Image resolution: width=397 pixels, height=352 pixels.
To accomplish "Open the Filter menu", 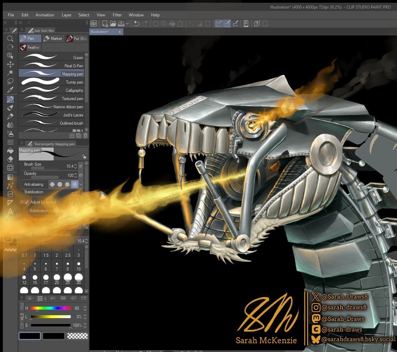I will tap(117, 15).
